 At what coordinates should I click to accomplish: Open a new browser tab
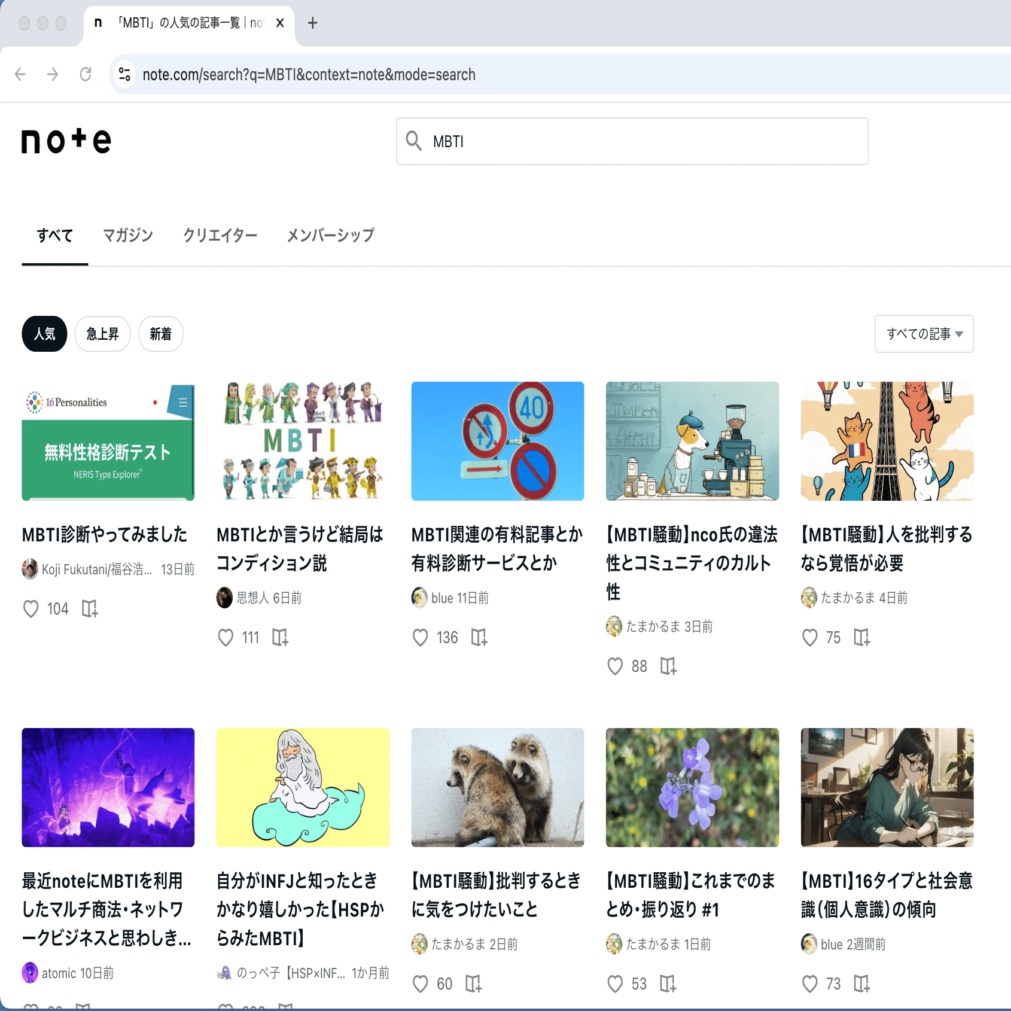[312, 23]
